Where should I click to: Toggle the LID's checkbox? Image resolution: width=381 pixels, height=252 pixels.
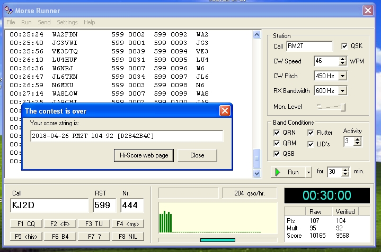311,143
